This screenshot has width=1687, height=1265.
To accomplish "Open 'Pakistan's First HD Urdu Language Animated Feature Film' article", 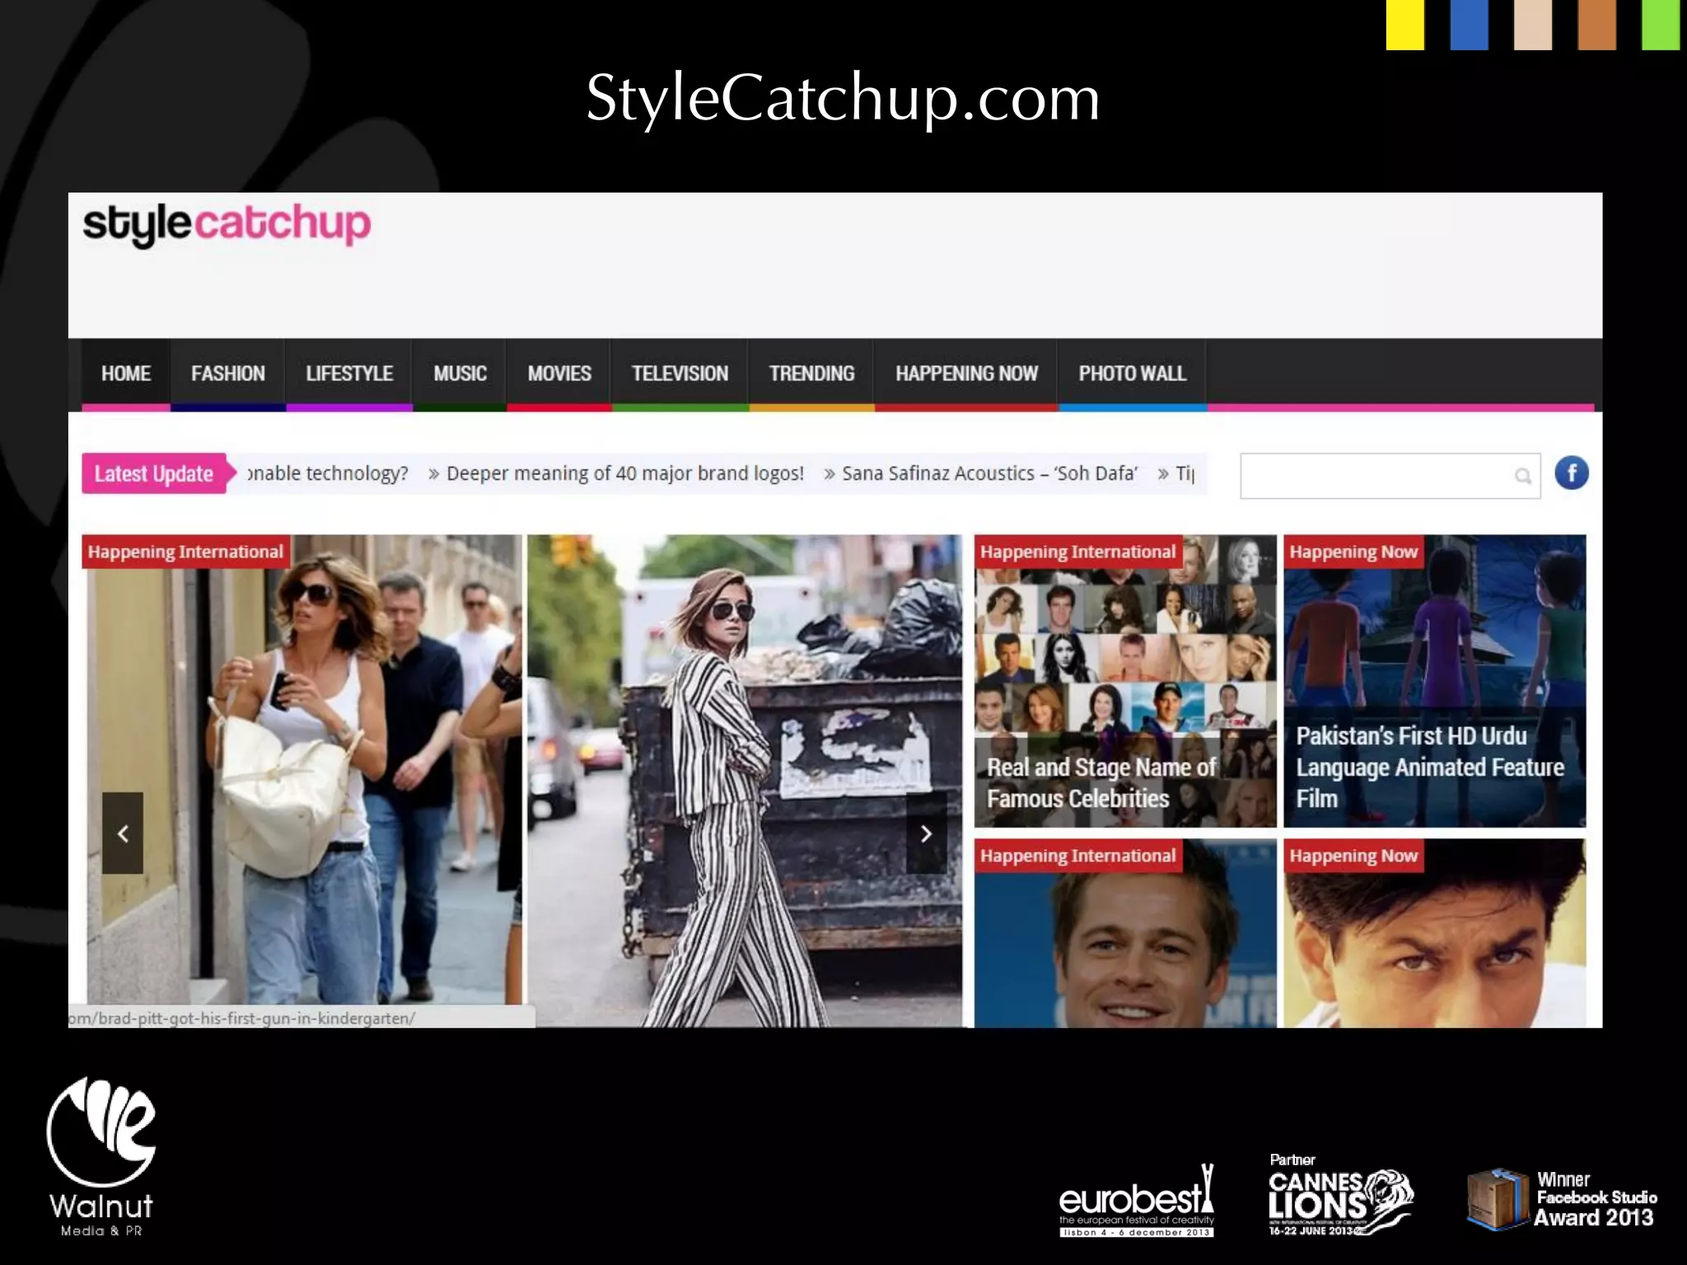I will (x=1429, y=767).
